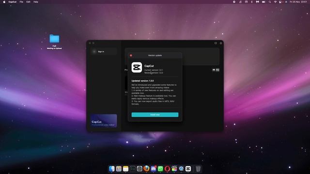
Task: Click CapCut icon in the Dock
Action: pos(188,169)
